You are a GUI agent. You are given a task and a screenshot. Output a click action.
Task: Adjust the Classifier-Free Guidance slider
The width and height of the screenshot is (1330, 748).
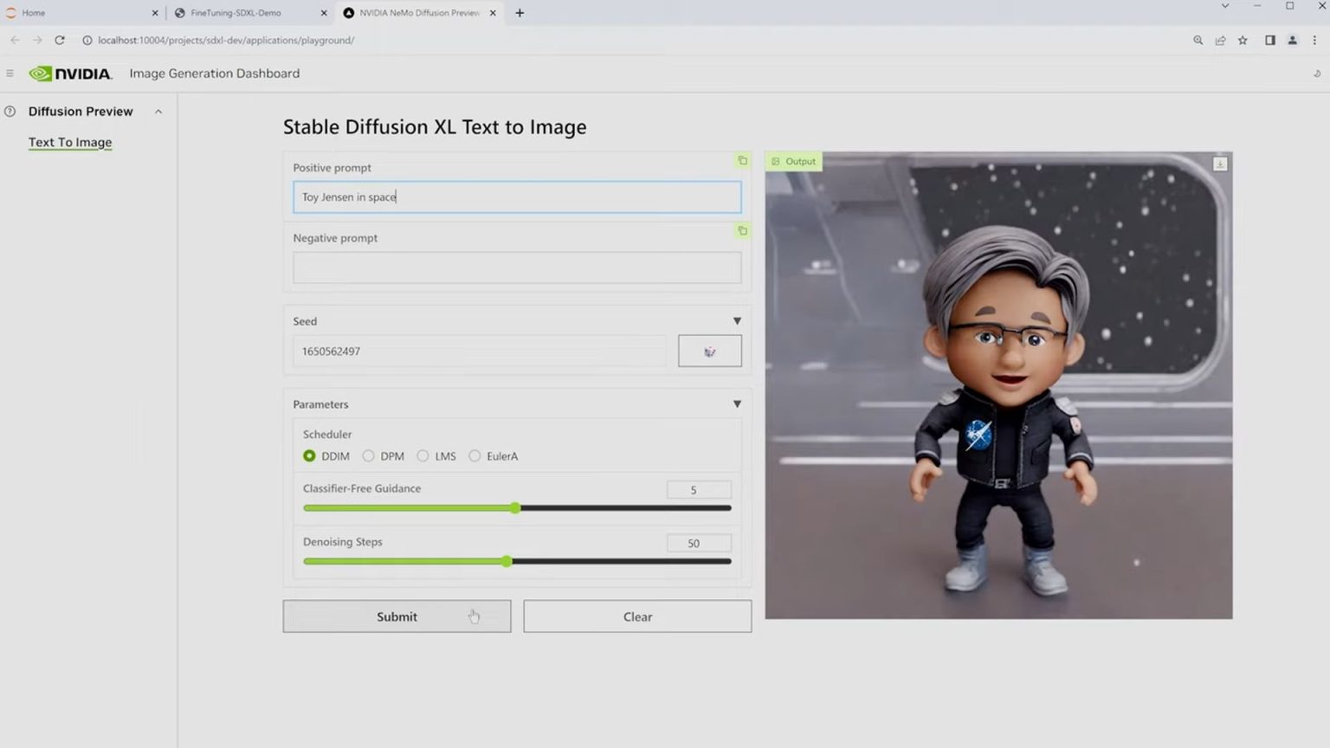515,508
